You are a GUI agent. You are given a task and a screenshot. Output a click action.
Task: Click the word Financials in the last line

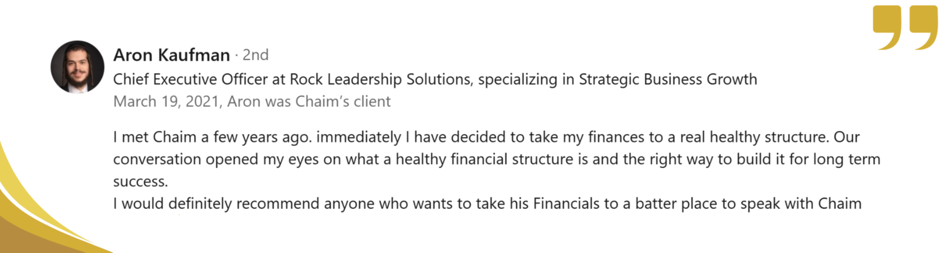[566, 204]
